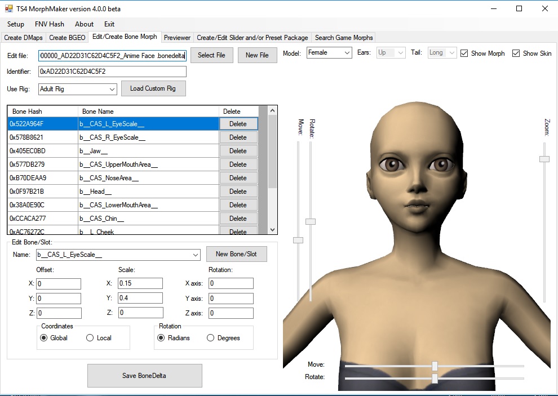The image size is (558, 396).
Task: Switch to the Previewer tab
Action: [177, 38]
